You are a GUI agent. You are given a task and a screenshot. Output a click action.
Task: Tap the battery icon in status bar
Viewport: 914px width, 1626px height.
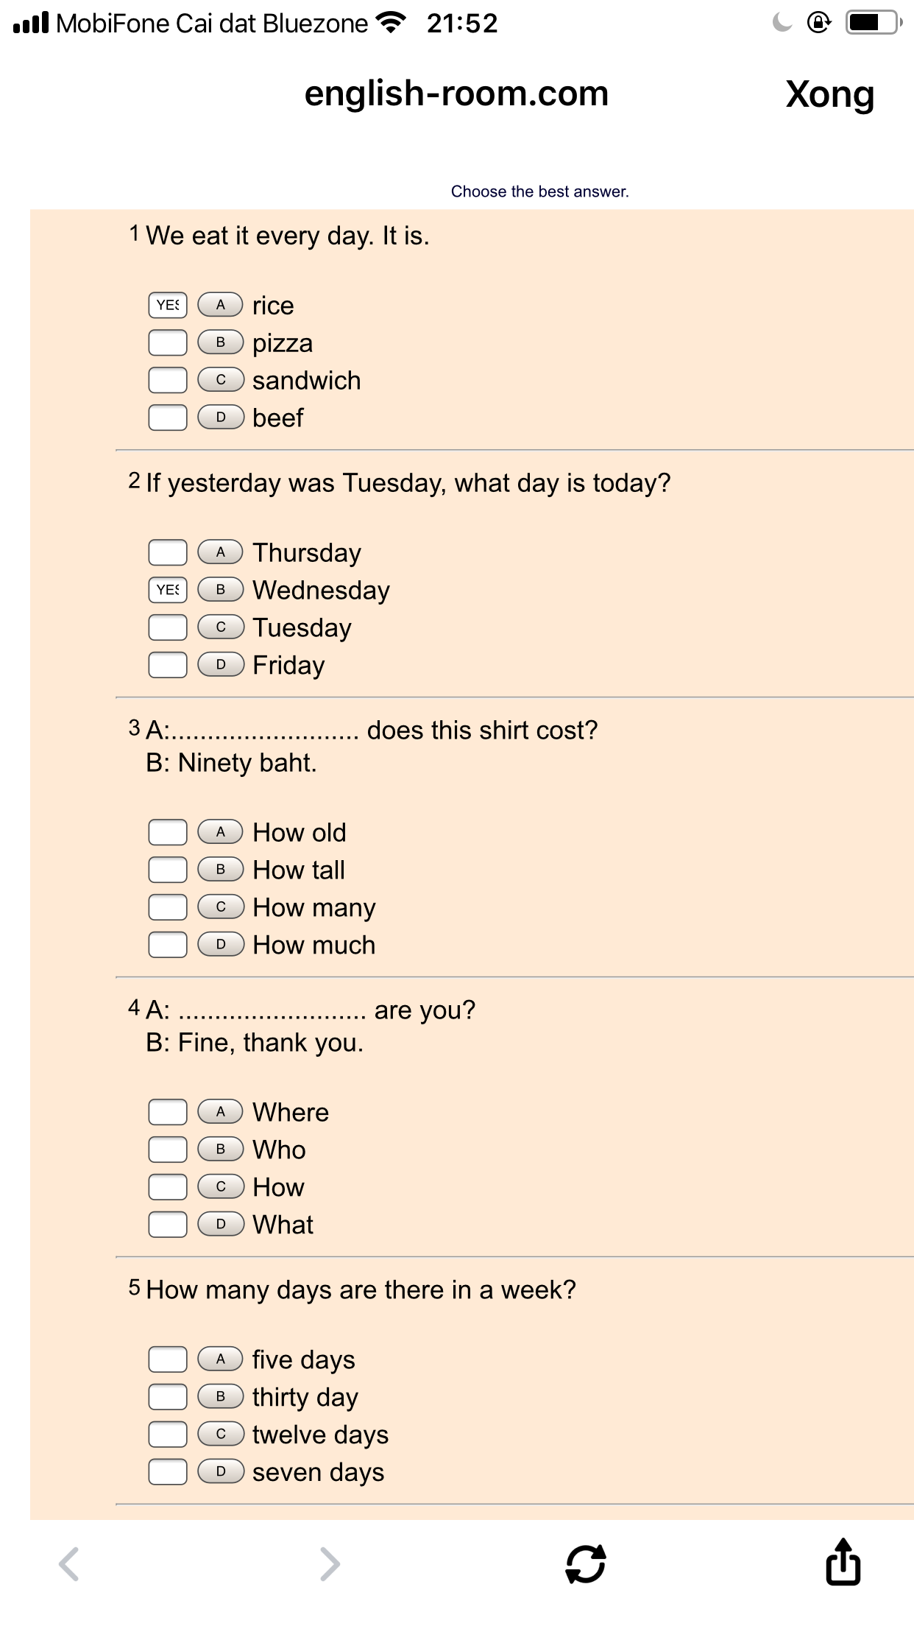872,23
